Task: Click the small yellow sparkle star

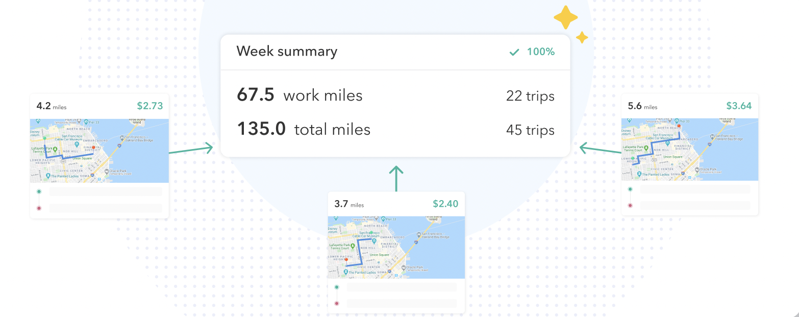Action: coord(582,37)
